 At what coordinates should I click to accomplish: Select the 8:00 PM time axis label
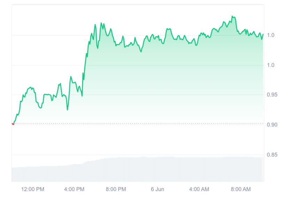coord(116,189)
